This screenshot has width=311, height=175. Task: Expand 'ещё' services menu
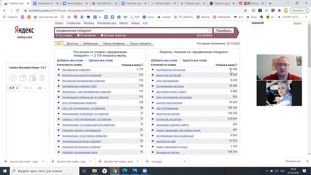[x=145, y=23]
